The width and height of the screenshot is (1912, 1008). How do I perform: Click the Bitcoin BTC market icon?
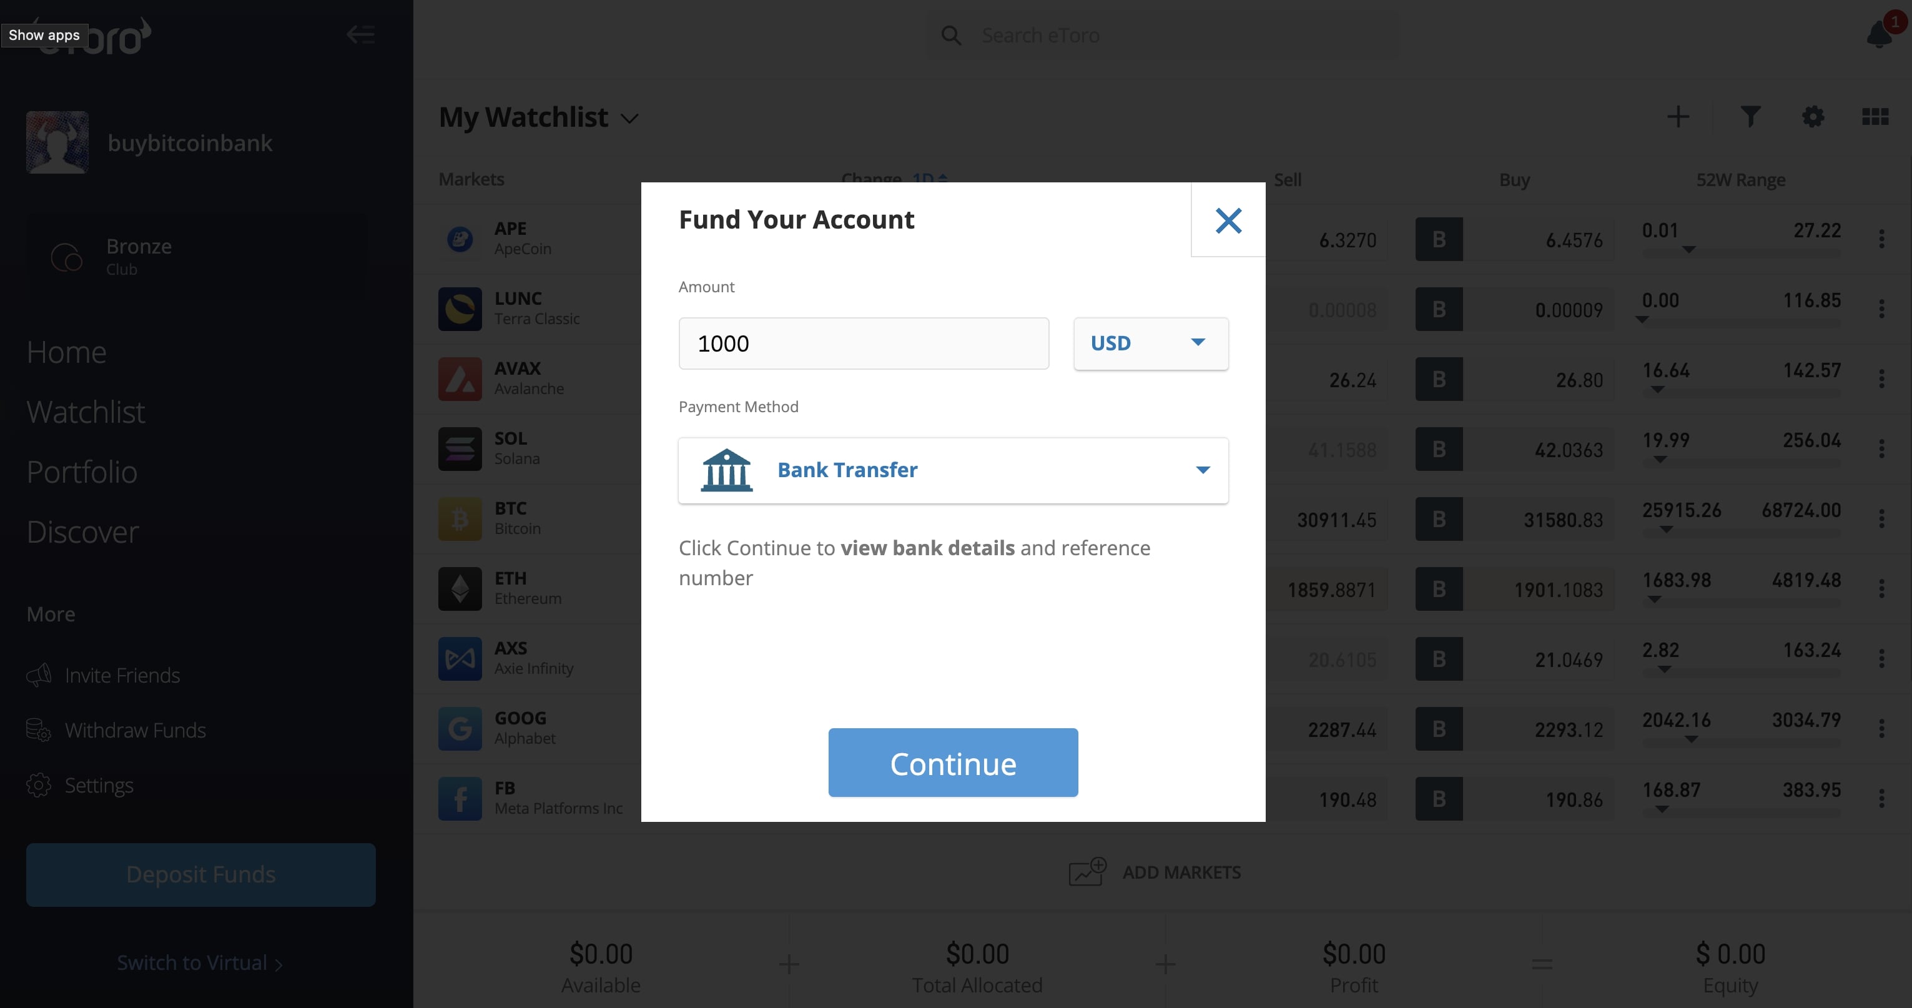coord(460,519)
